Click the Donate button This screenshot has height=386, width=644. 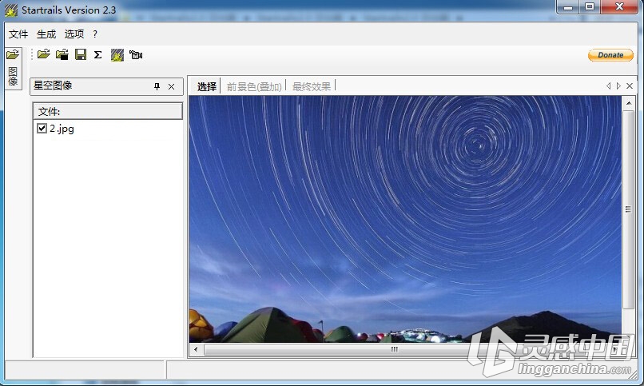(x=610, y=55)
